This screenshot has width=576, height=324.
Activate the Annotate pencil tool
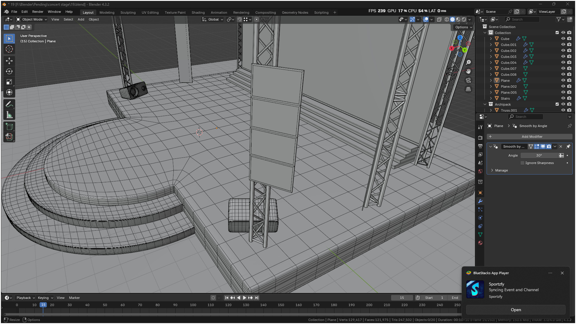point(9,104)
